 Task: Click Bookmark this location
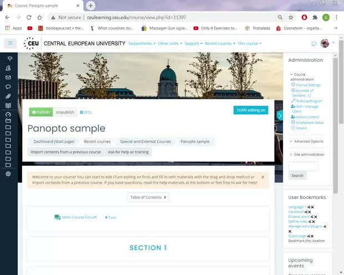coord(306,241)
